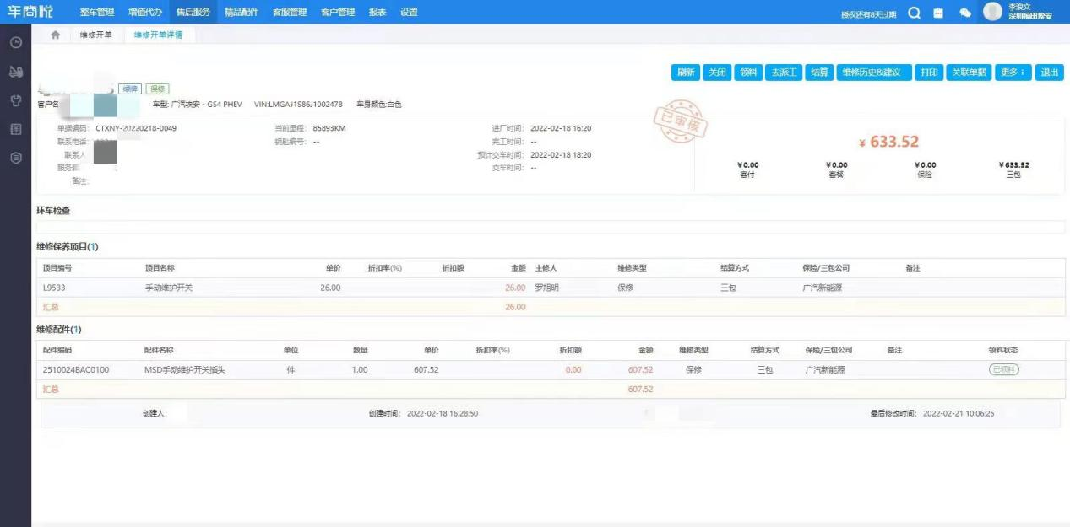Expand the 更多 dropdown button
The width and height of the screenshot is (1070, 527).
tap(1012, 73)
